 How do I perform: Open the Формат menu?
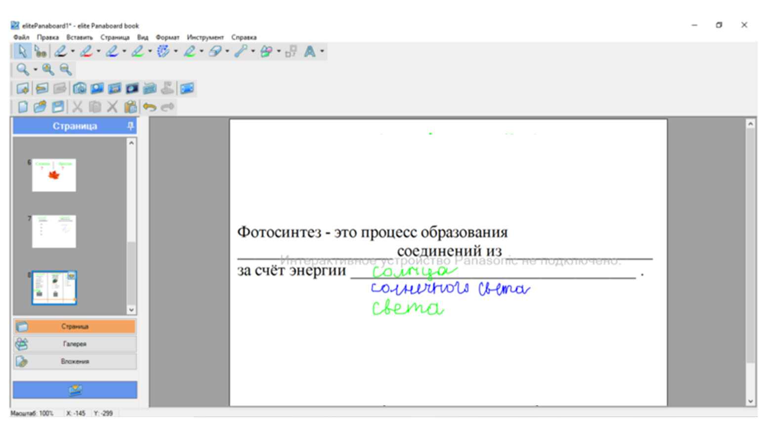[x=167, y=38]
